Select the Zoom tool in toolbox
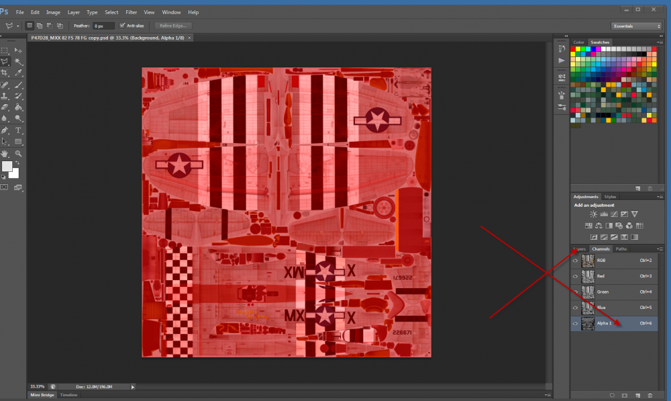 click(19, 153)
